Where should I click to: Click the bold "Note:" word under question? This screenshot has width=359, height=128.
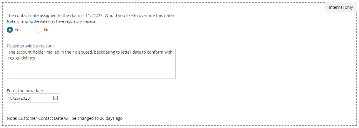11,21
